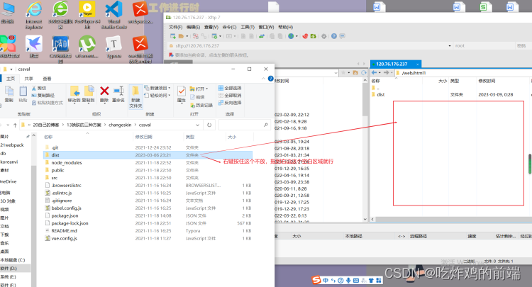Click the Explorer refresh icon beside address bar
Image resolution: width=532 pixels, height=287 pixels.
click(209, 125)
